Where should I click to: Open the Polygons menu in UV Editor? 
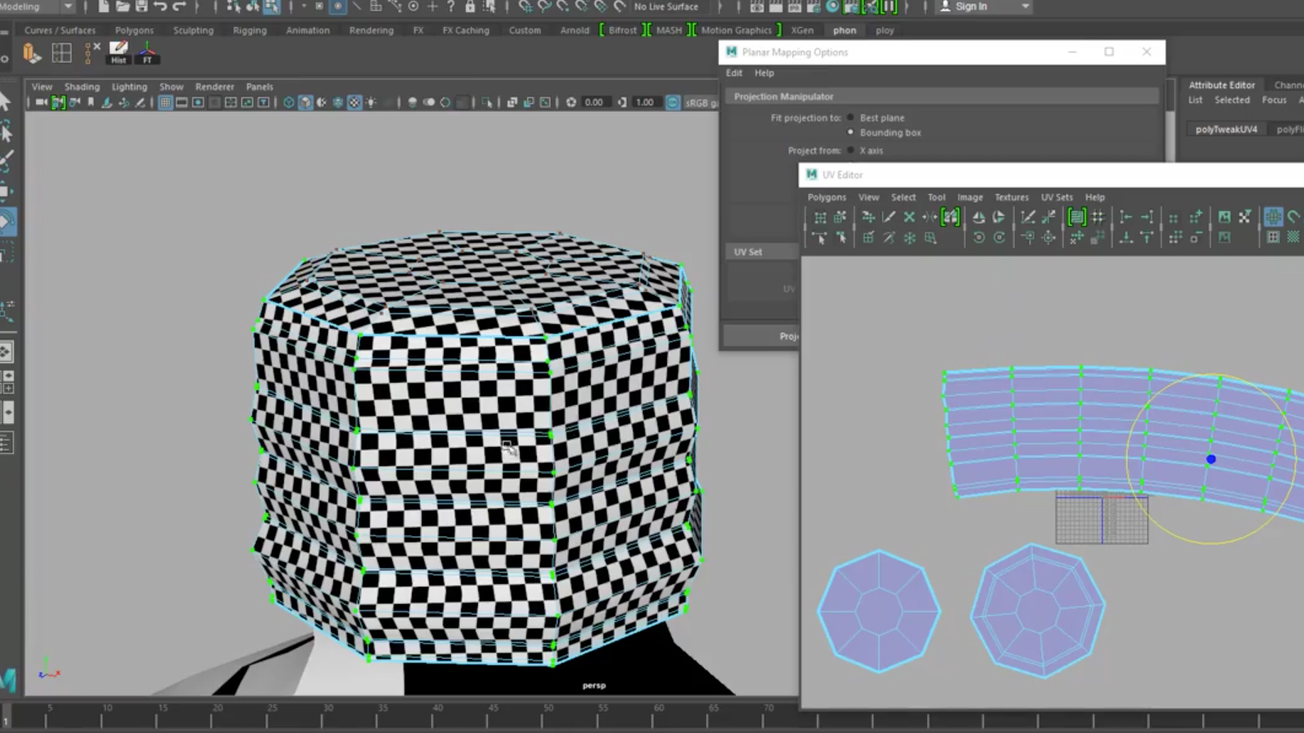[826, 197]
